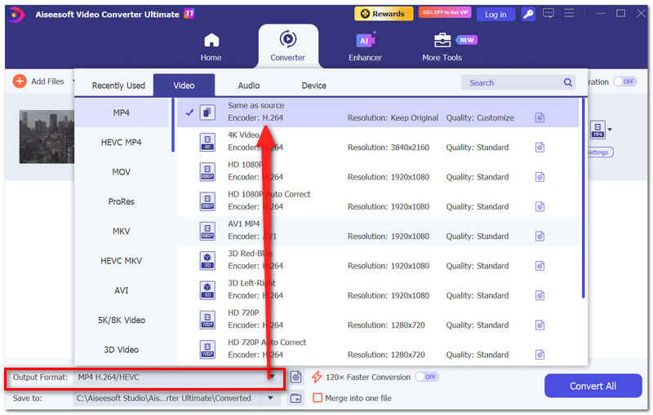Click the Convert All button

(x=593, y=386)
